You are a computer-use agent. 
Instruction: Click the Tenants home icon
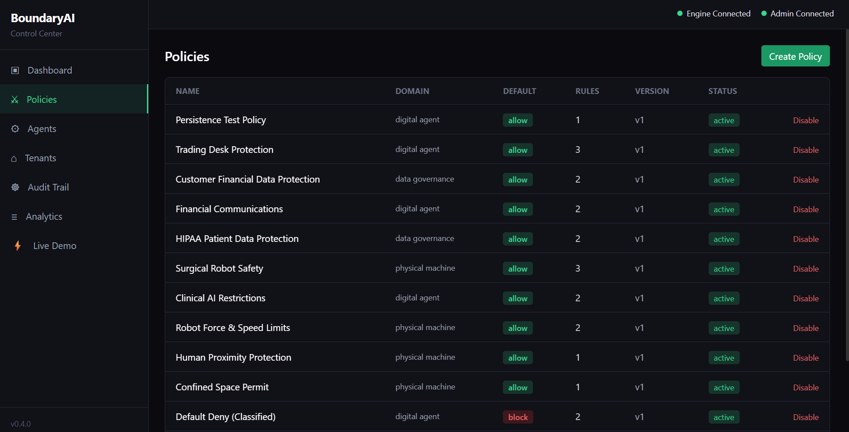point(14,159)
